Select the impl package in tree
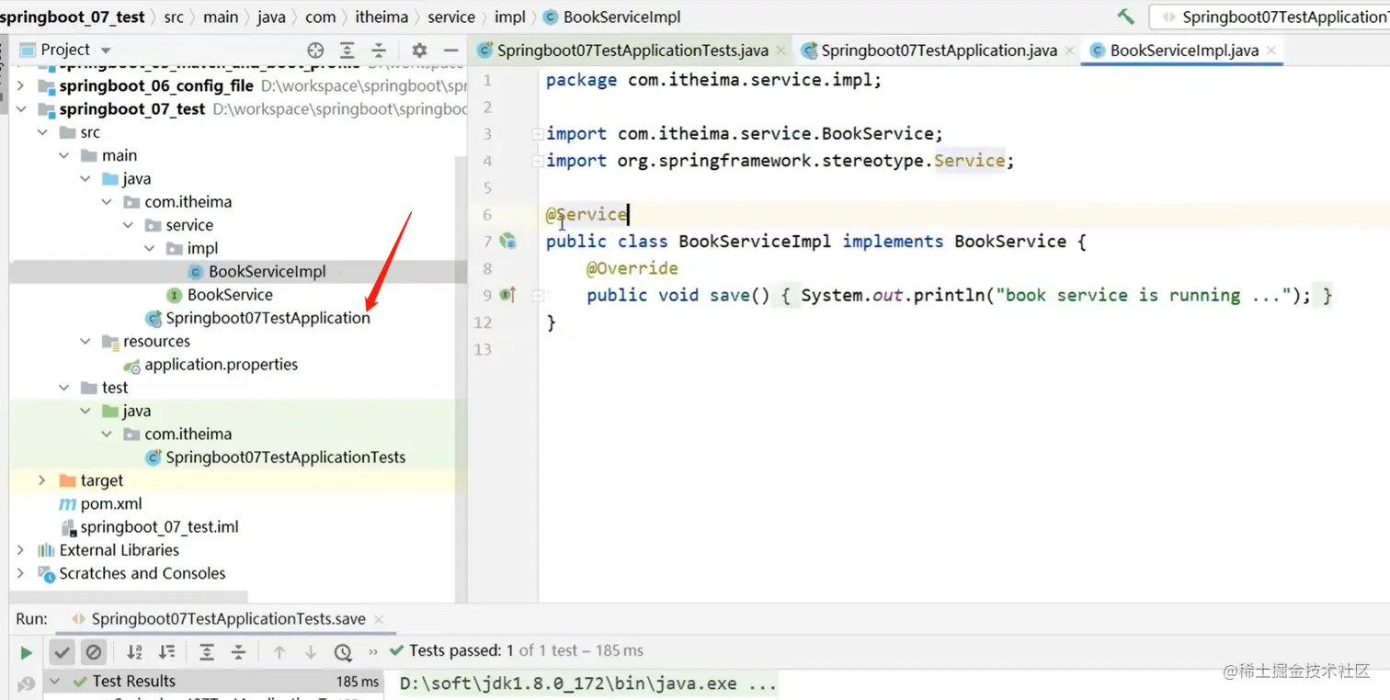Image resolution: width=1390 pixels, height=700 pixels. pyautogui.click(x=192, y=248)
